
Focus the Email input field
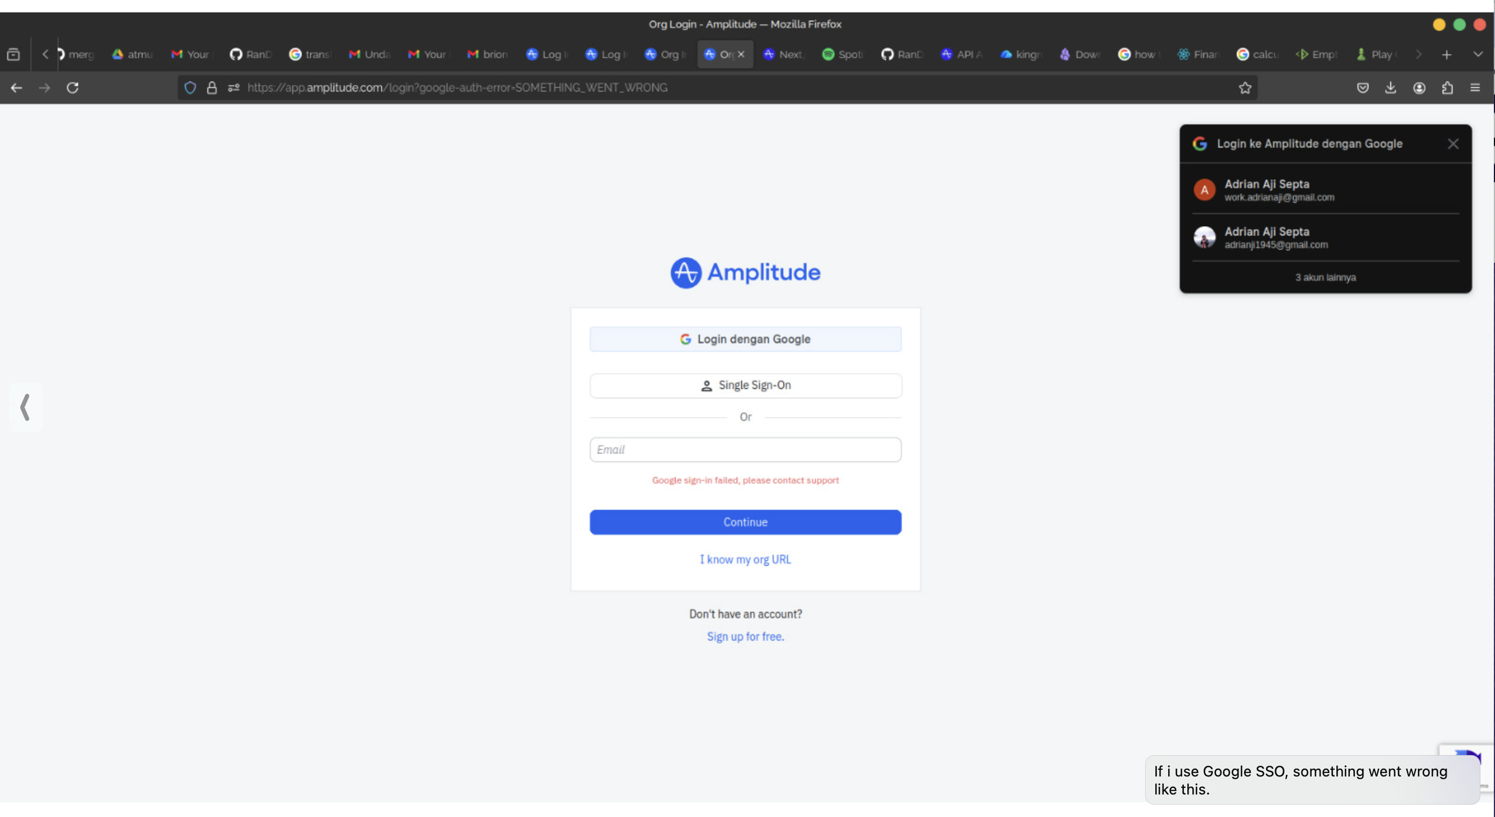pos(745,450)
